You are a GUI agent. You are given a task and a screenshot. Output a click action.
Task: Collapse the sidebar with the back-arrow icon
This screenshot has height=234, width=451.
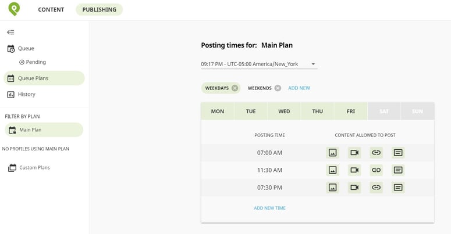tap(10, 33)
